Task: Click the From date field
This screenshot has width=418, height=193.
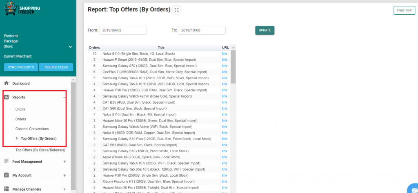Action: pyautogui.click(x=123, y=30)
